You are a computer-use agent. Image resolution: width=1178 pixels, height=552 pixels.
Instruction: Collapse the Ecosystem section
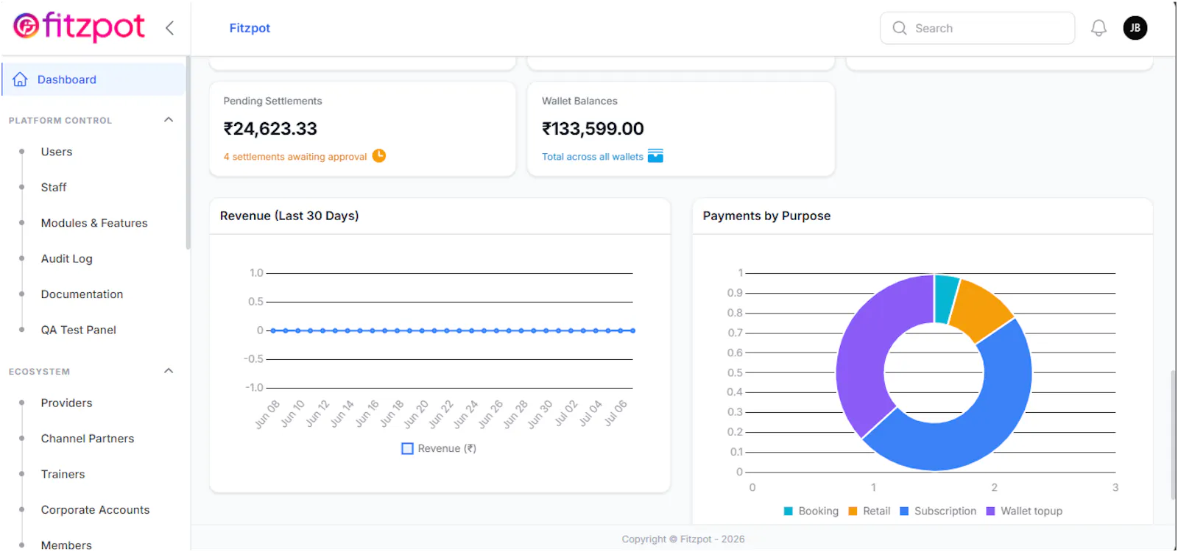pyautogui.click(x=169, y=371)
